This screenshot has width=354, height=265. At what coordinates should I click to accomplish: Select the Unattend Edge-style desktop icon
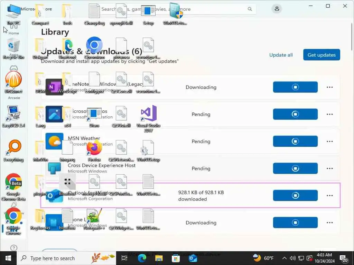click(x=67, y=48)
